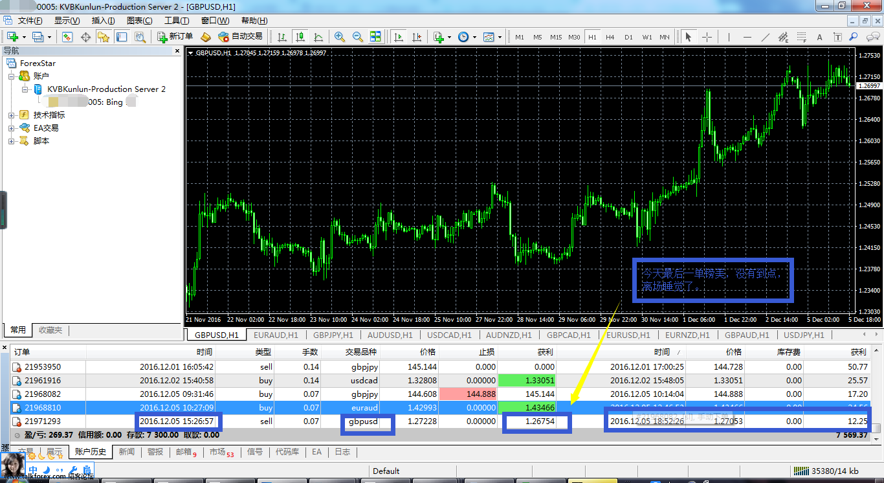Select order row 21961916

point(441,380)
